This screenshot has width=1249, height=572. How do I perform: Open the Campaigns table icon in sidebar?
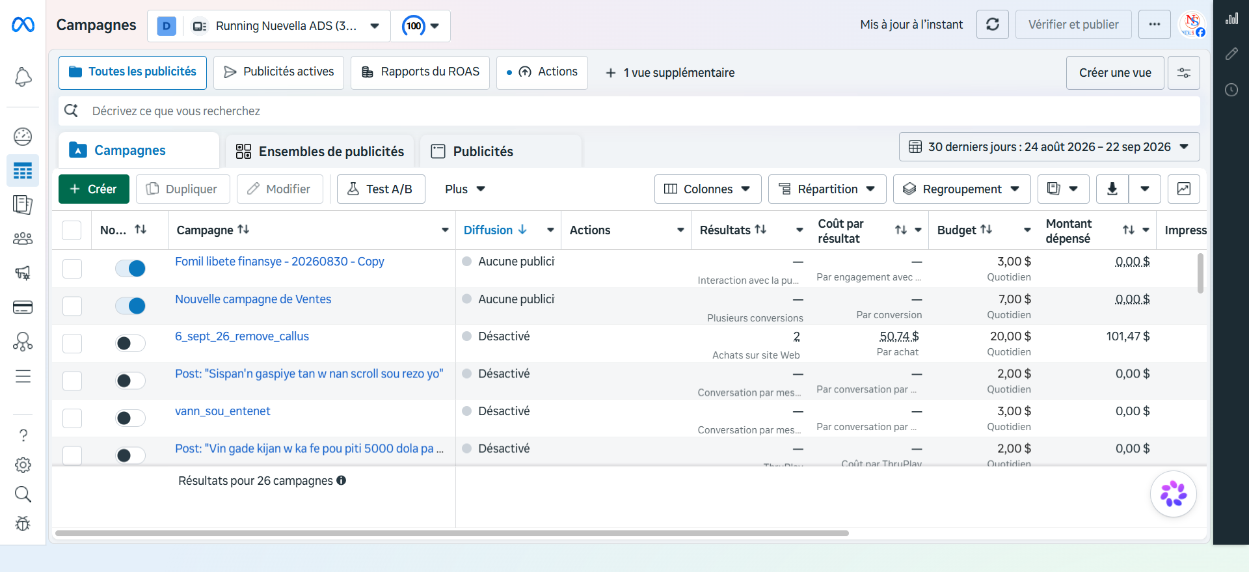coord(23,171)
